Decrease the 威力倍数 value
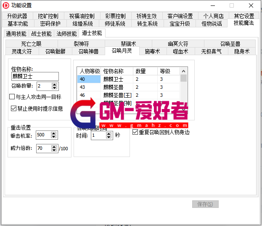 coord(53,150)
